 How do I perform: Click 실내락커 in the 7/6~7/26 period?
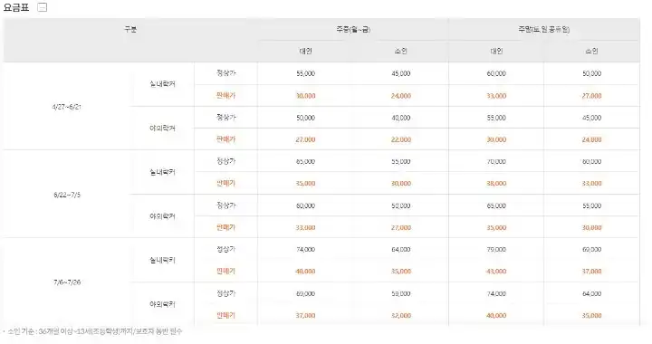(163, 260)
